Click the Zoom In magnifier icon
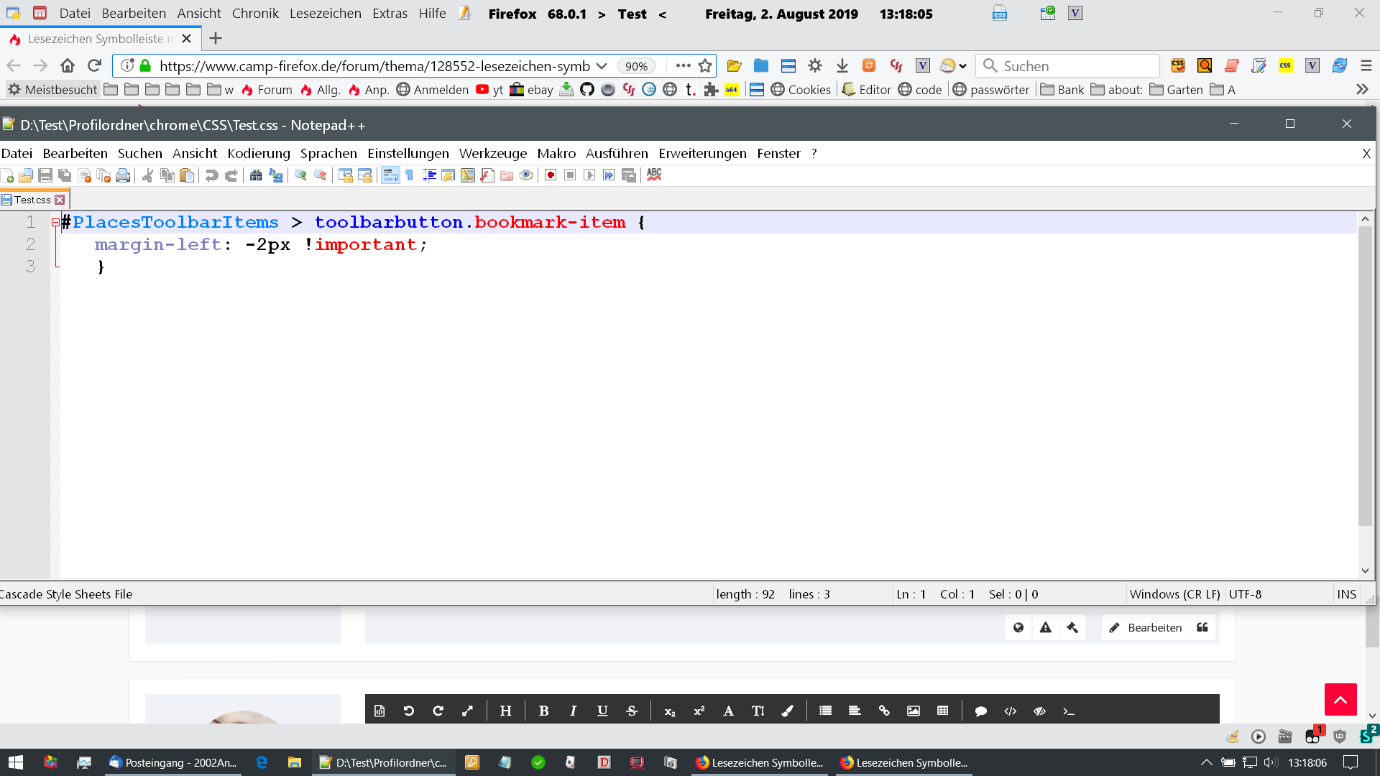Image resolution: width=1380 pixels, height=776 pixels. (x=300, y=175)
